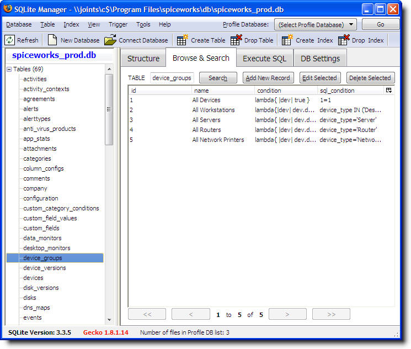The width and height of the screenshot is (411, 349).
Task: Select the alerts table
Action: point(31,109)
